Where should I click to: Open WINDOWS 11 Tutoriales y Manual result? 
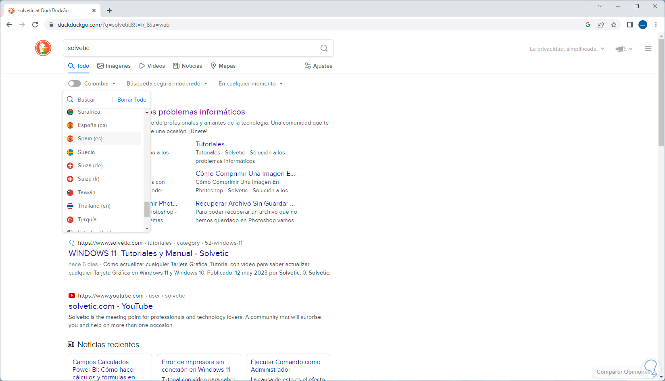tap(148, 253)
